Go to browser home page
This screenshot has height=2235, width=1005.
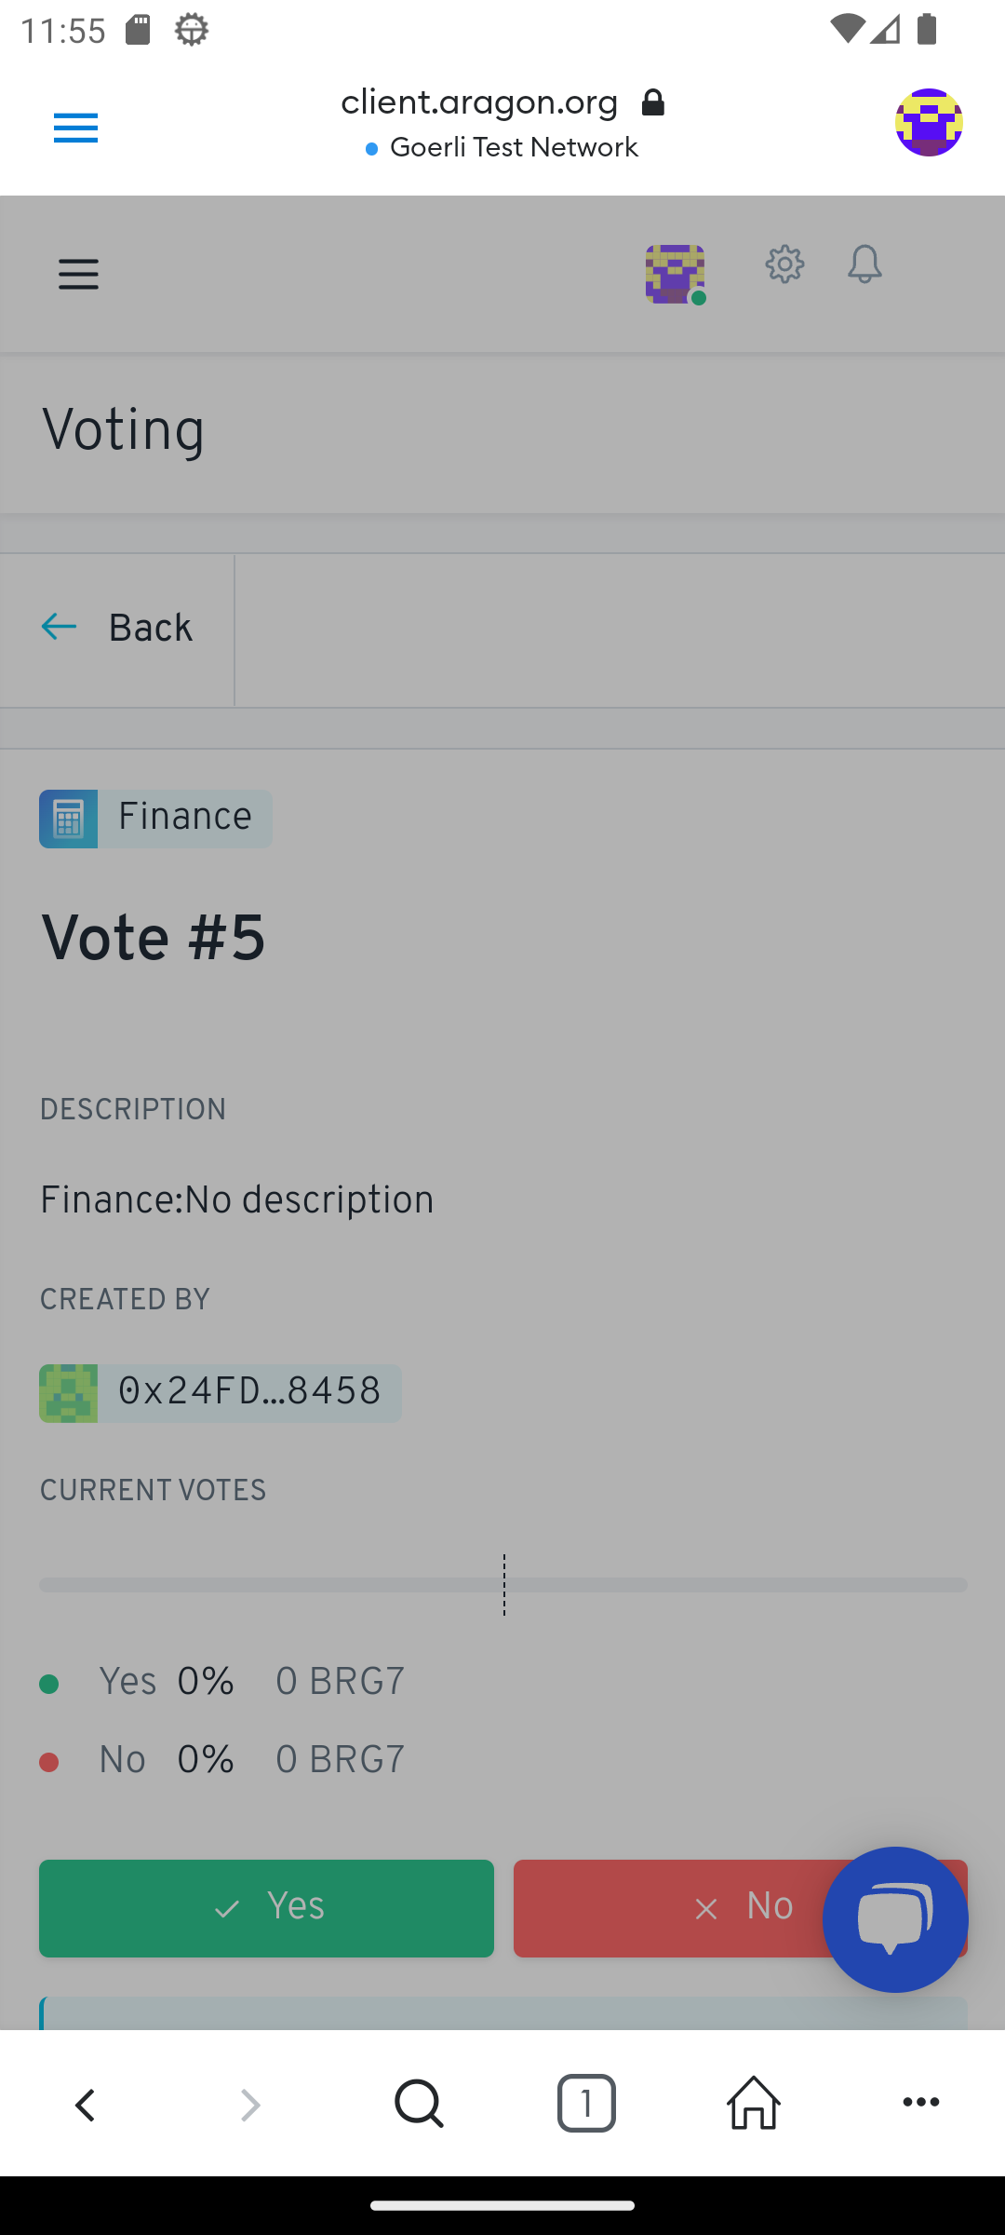[753, 2104]
